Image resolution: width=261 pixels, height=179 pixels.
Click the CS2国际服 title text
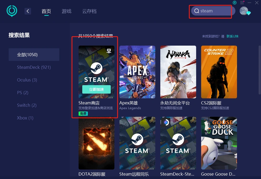(211, 103)
